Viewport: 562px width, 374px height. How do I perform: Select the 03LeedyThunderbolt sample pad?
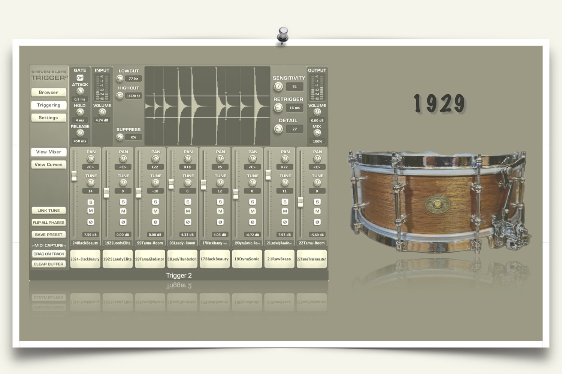click(x=182, y=259)
